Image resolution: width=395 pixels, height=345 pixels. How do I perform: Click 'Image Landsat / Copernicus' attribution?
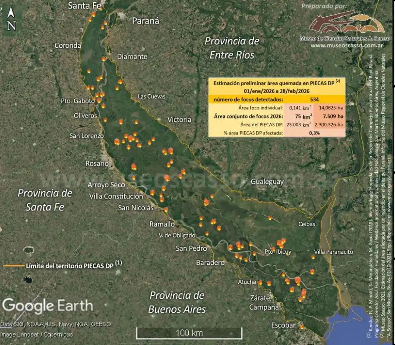click(x=37, y=335)
